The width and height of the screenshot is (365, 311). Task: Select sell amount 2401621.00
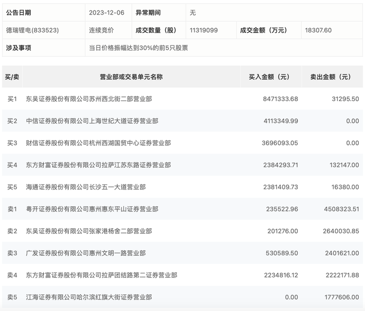pos(342,253)
